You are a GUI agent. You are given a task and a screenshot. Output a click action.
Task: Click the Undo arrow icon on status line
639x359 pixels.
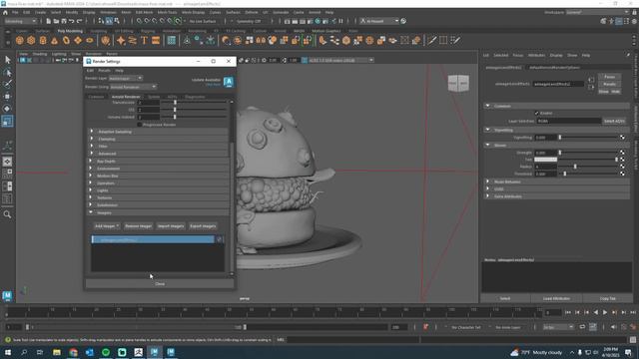pos(72,21)
